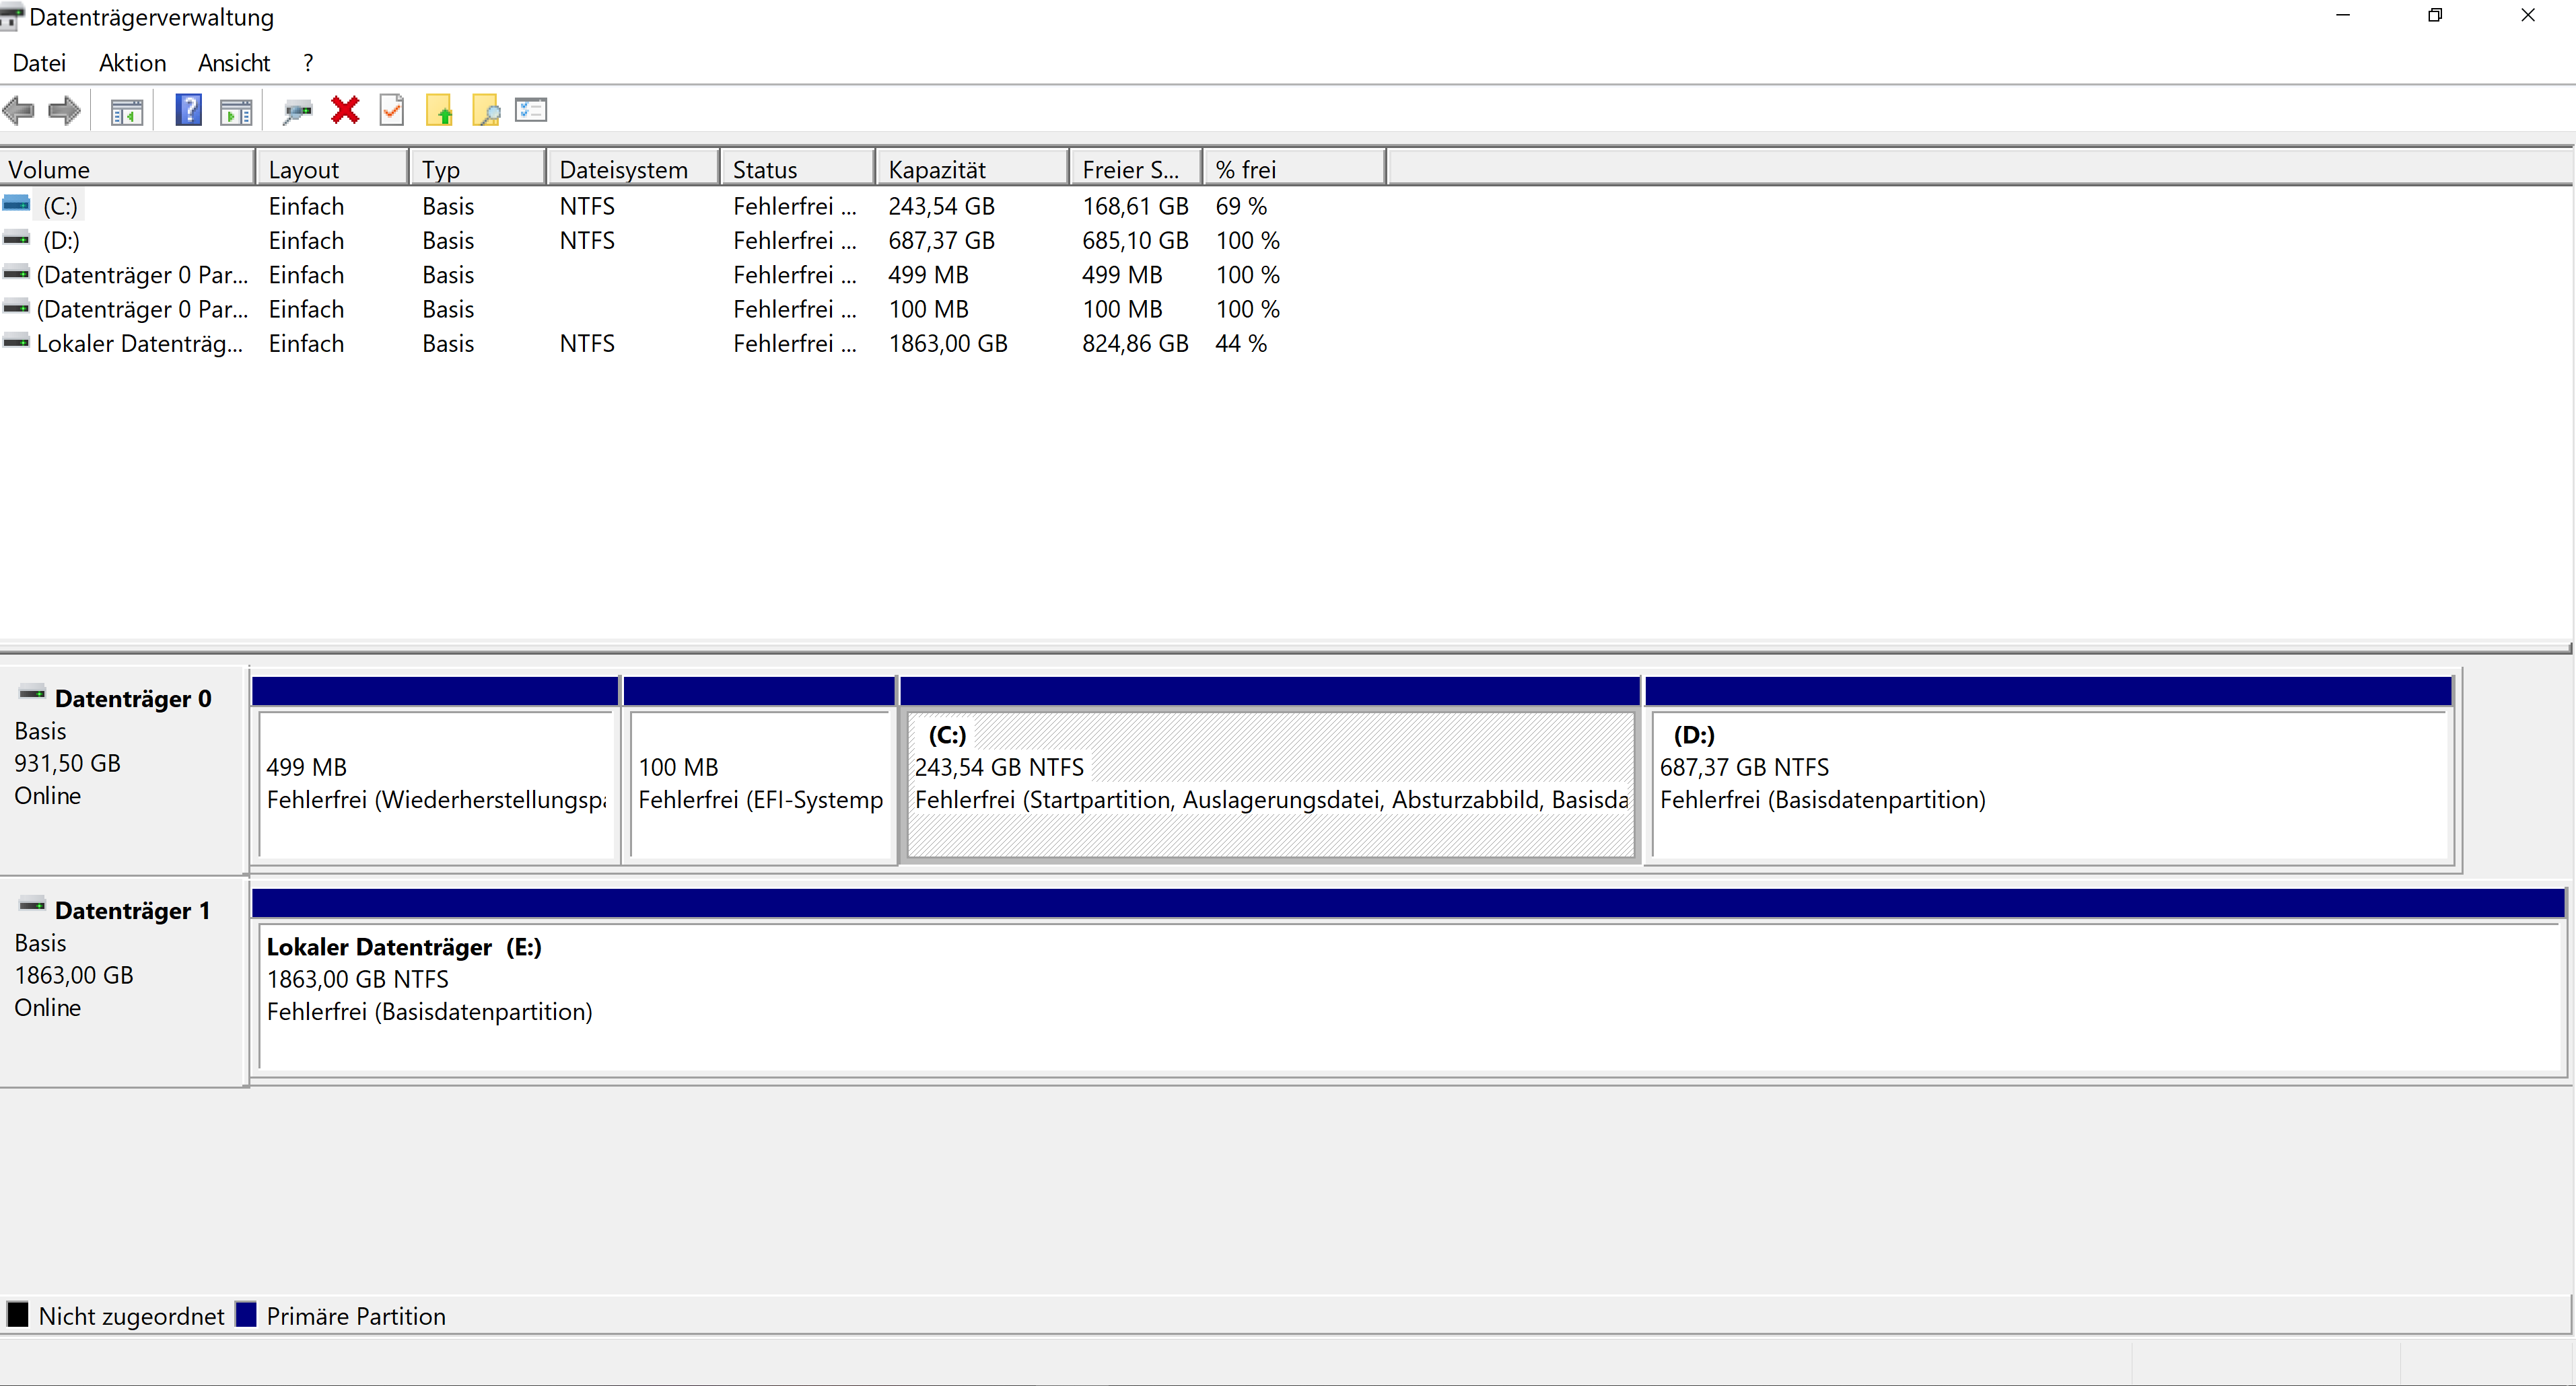Toggle the action pane toolbar icon
Screen dimensions: 2576x1386
(x=236, y=111)
